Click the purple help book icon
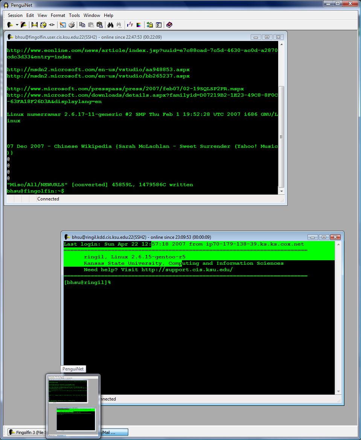Viewport: 361px width, 440px height. click(x=169, y=25)
